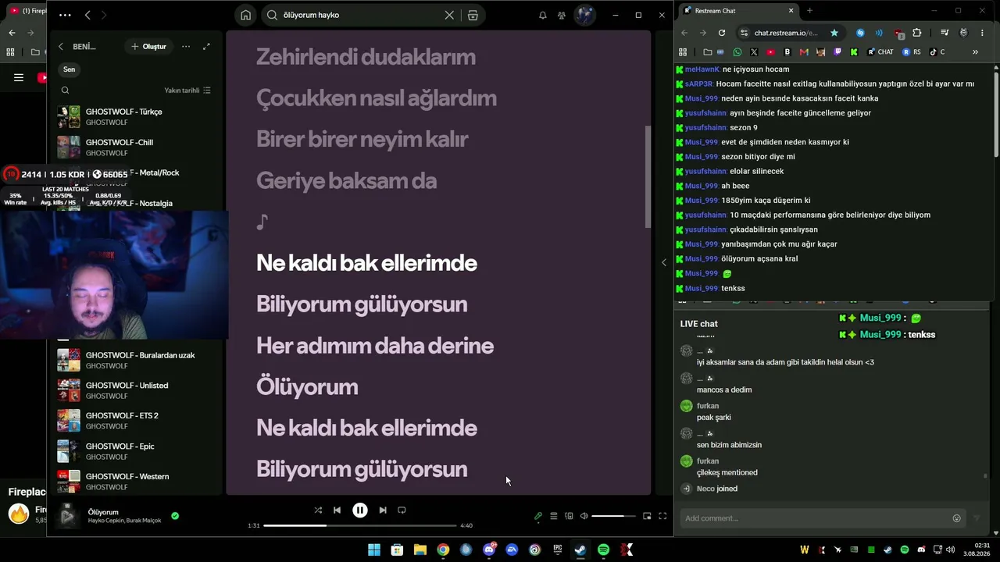Open a new tab in Restream browser window
This screenshot has width=1000, height=562.
(809, 11)
